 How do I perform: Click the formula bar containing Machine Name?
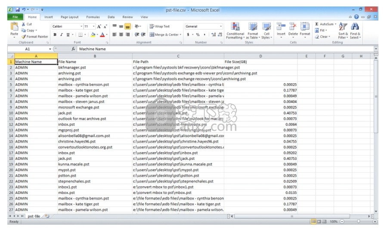(225, 49)
